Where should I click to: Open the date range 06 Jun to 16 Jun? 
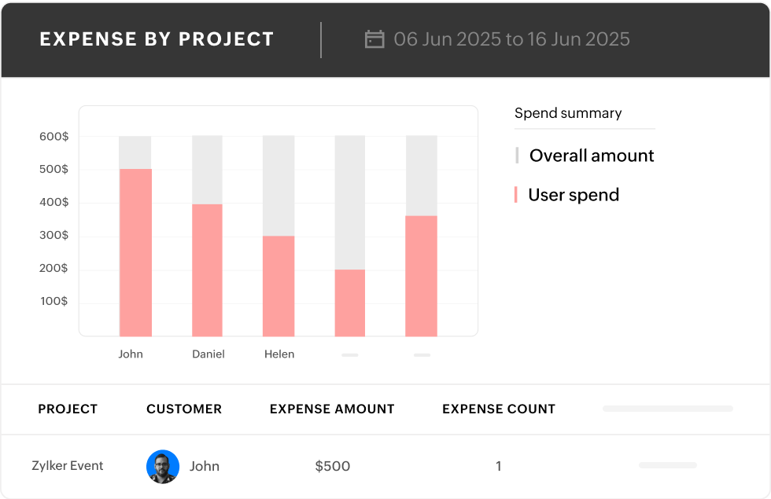click(512, 39)
